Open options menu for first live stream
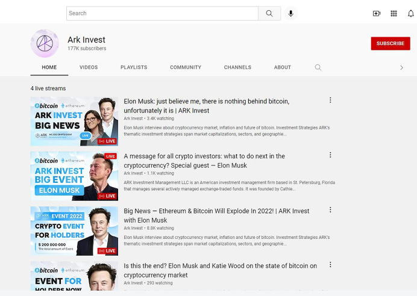The image size is (417, 296). tap(330, 100)
